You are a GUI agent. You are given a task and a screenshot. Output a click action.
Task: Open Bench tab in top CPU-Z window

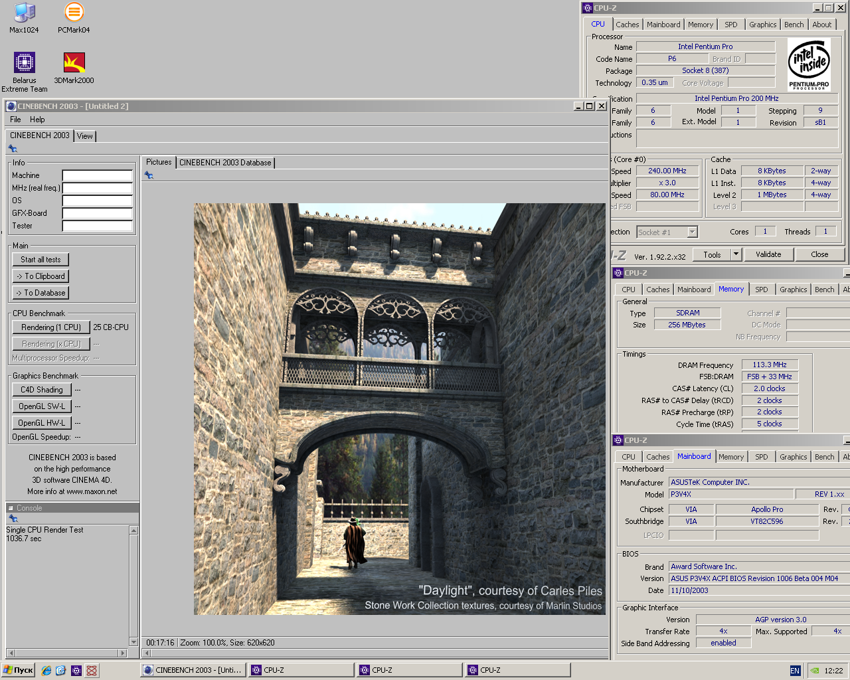(794, 25)
